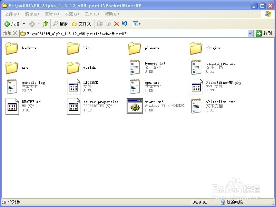
Task: Select the LICENSE file icon
Action: [x=73, y=87]
